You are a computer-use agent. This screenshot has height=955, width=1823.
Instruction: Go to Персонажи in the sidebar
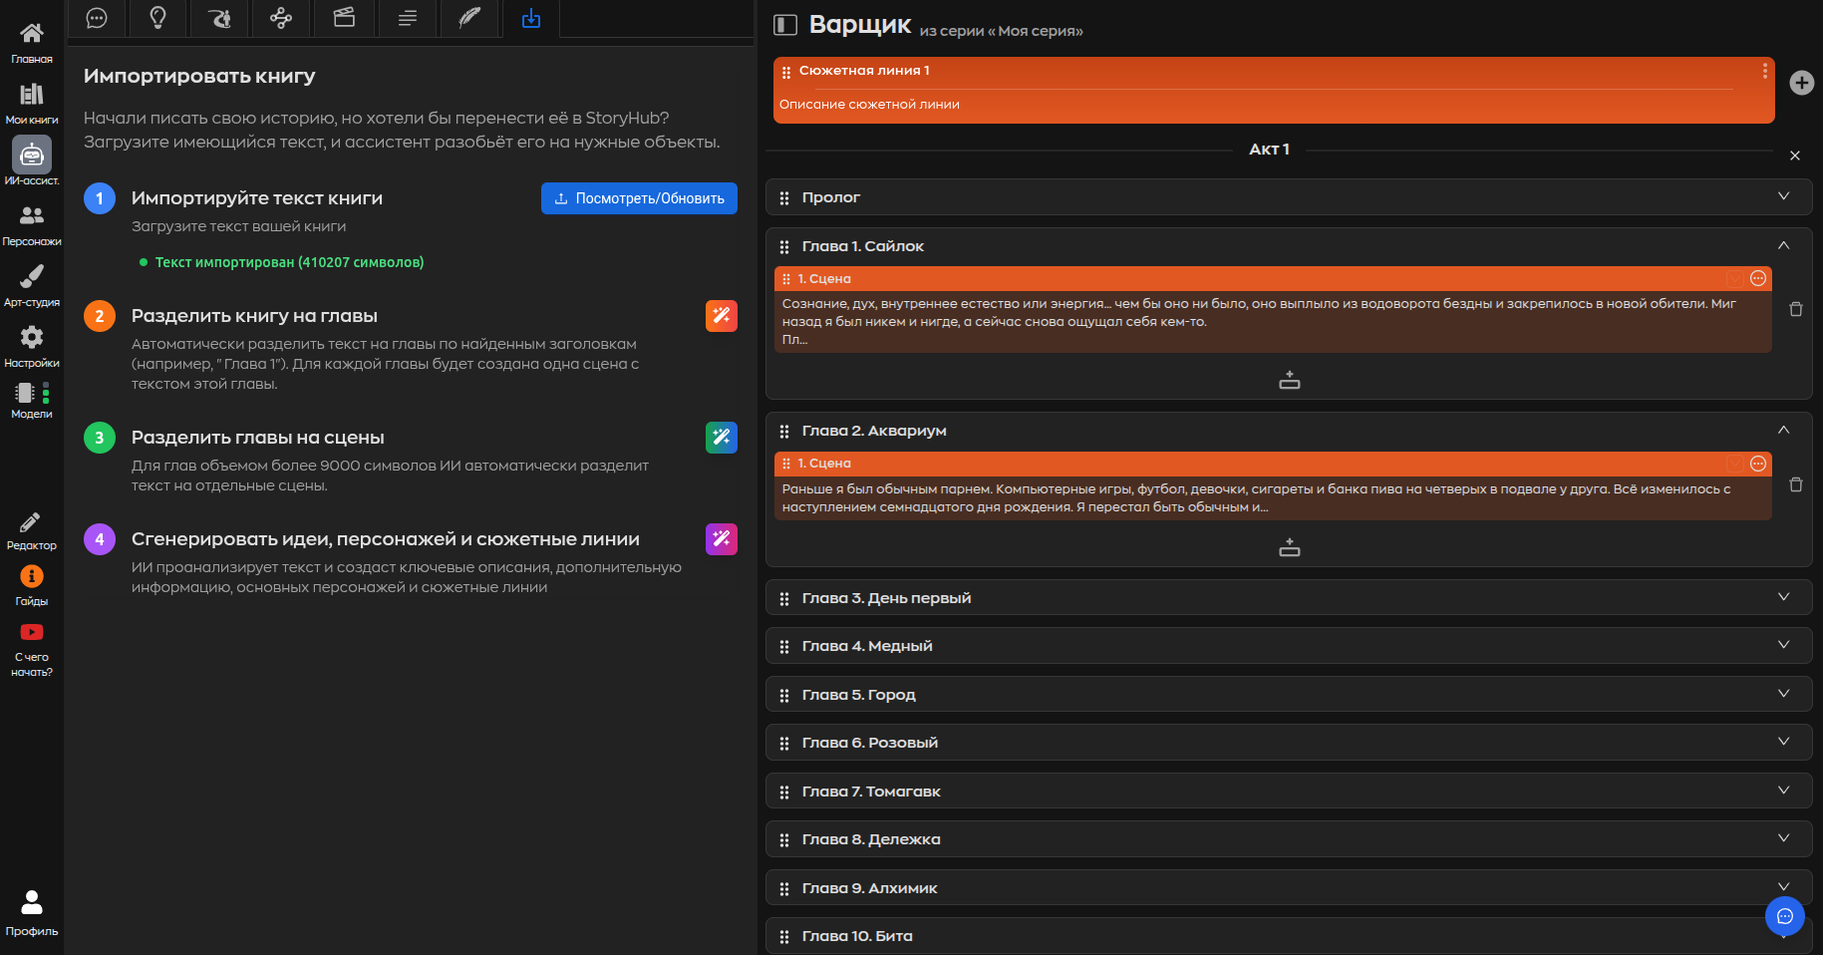point(32,224)
